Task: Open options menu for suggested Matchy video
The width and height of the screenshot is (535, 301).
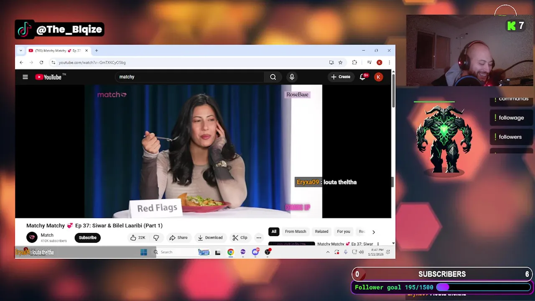Action: click(378, 244)
